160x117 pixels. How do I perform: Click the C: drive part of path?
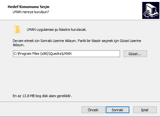coord(15,54)
